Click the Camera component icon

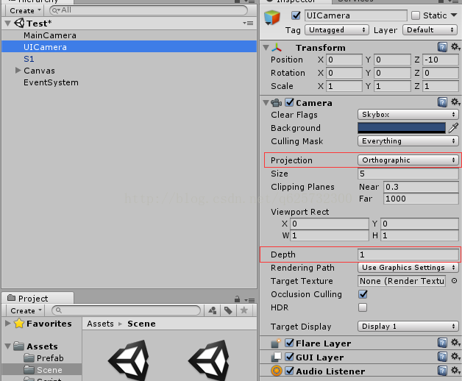coord(277,103)
